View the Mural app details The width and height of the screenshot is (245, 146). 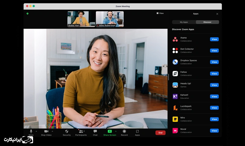(214, 131)
